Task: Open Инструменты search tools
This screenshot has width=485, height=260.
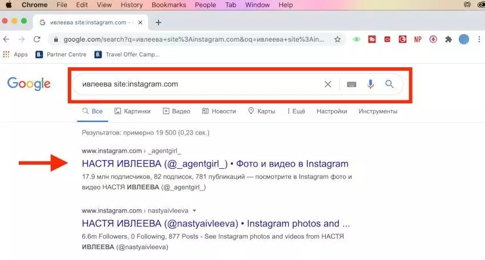Action: click(378, 111)
